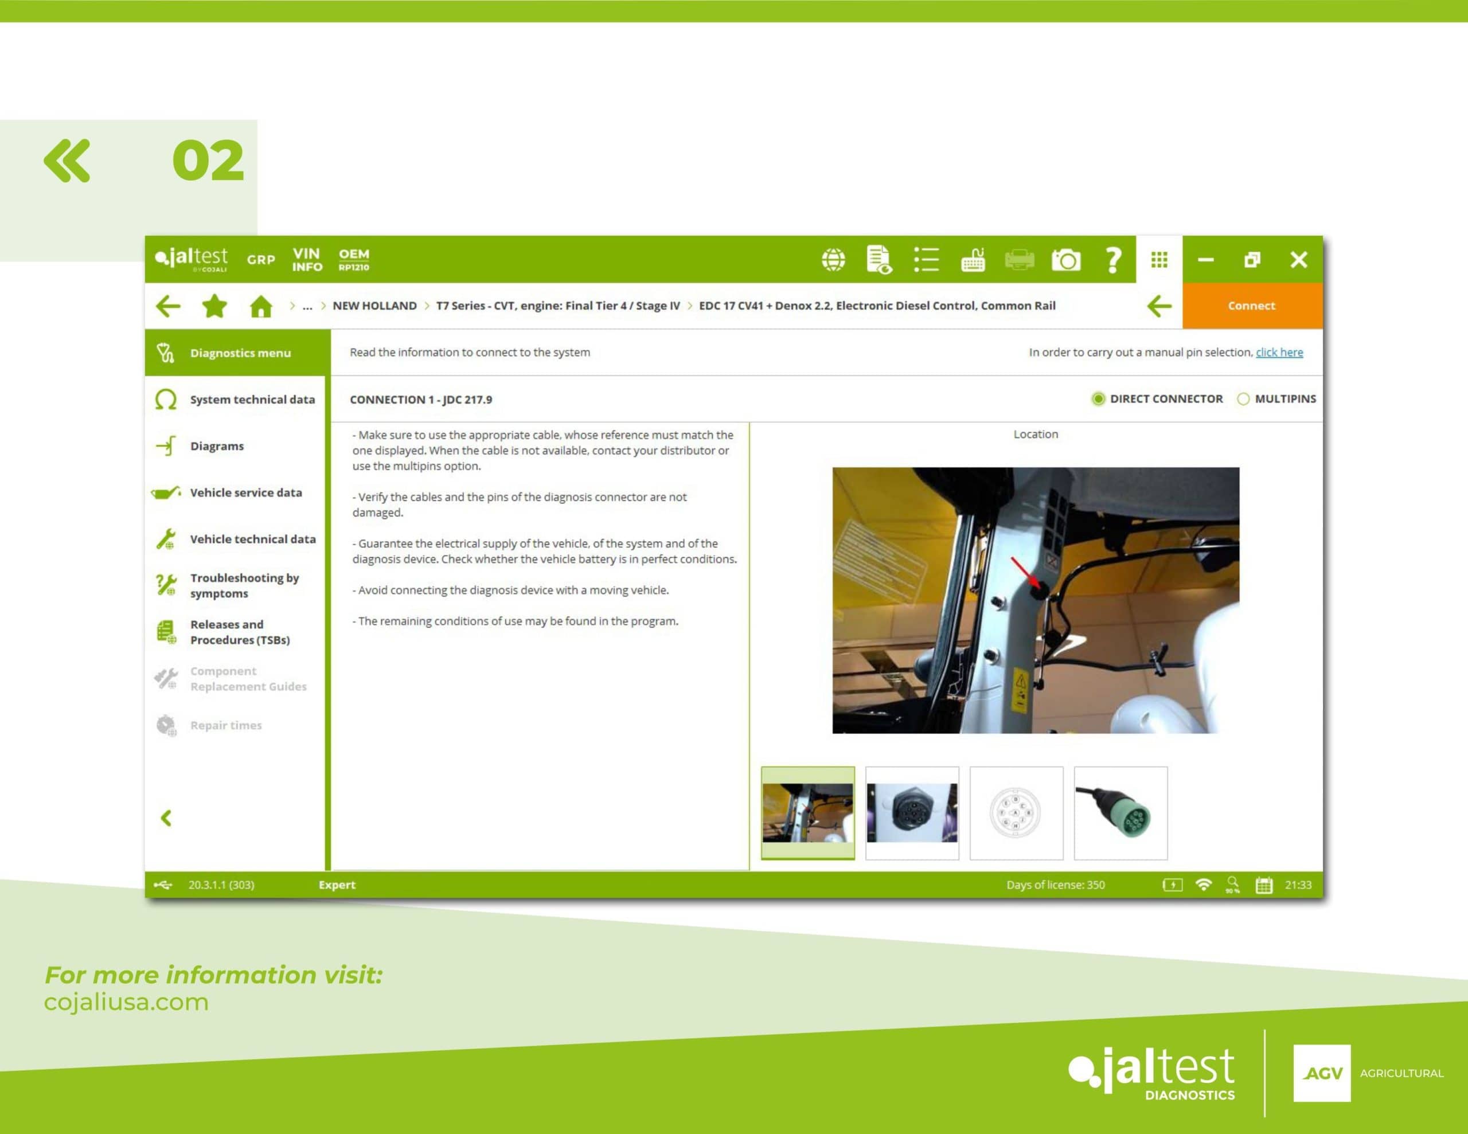Open the pin diagram thumbnail

1016,813
